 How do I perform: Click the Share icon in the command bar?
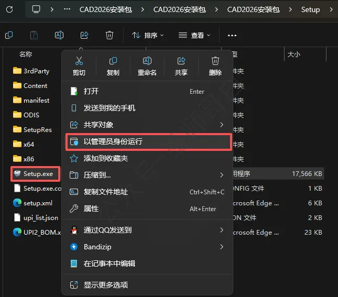(x=84, y=35)
